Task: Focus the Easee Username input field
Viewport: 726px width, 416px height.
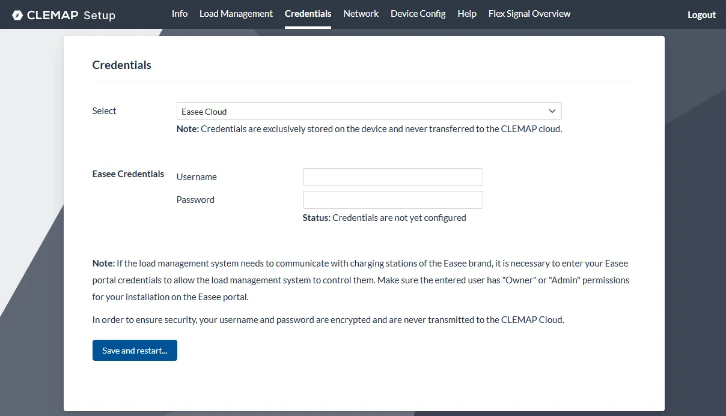Action: pyautogui.click(x=392, y=177)
